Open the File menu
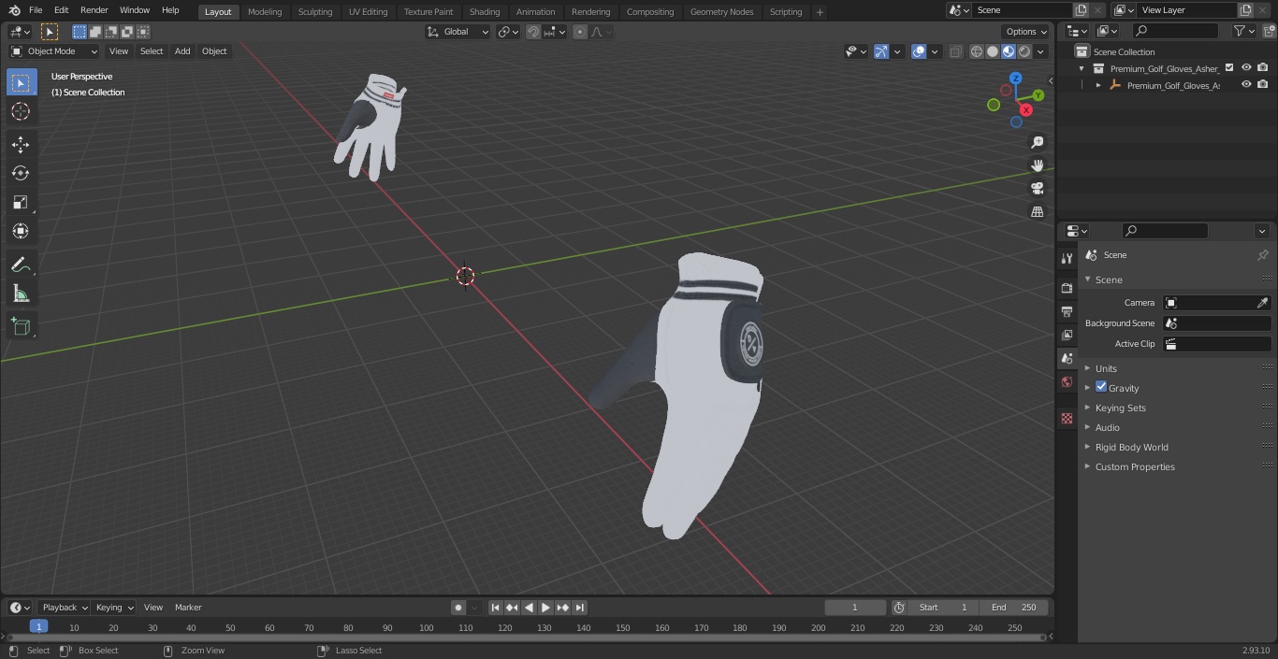The height and width of the screenshot is (659, 1278). tap(36, 10)
